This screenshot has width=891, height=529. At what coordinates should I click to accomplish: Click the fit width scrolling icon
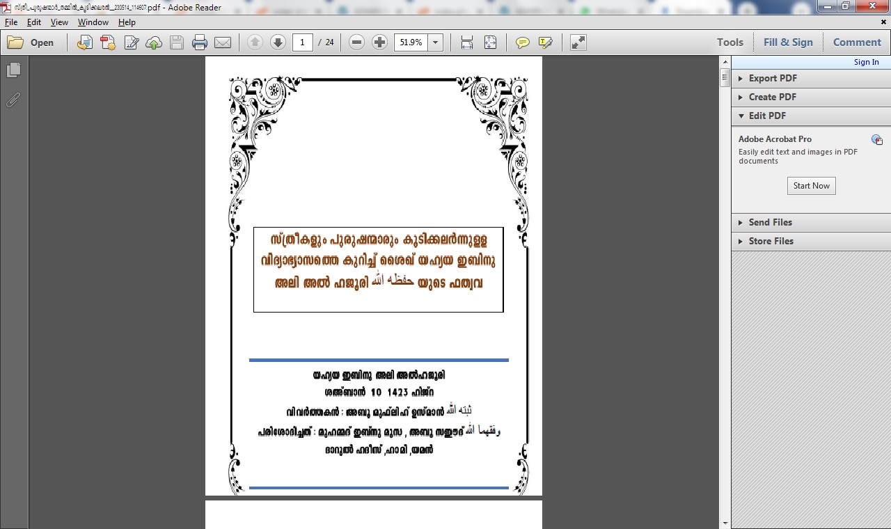(x=467, y=42)
